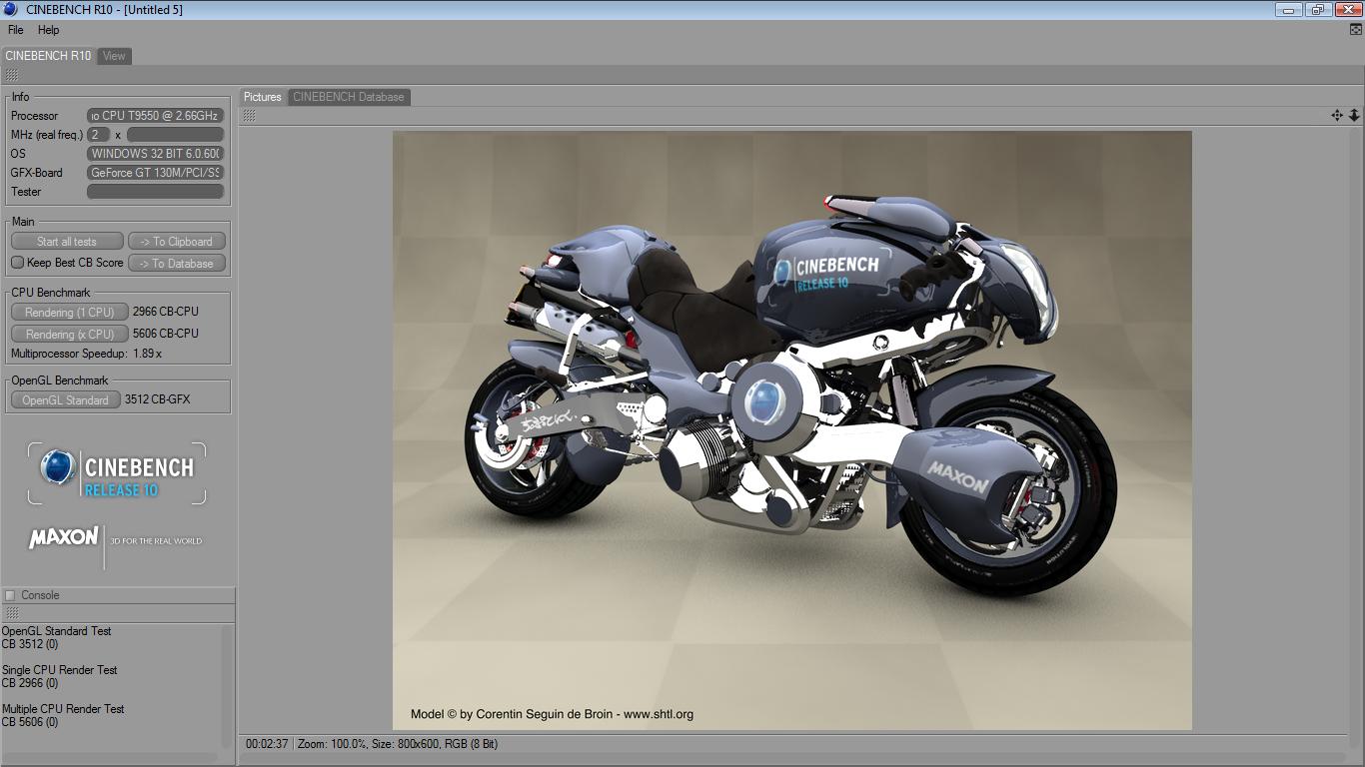Restore down the CINEBENCH window
This screenshot has width=1365, height=767.
point(1317,9)
